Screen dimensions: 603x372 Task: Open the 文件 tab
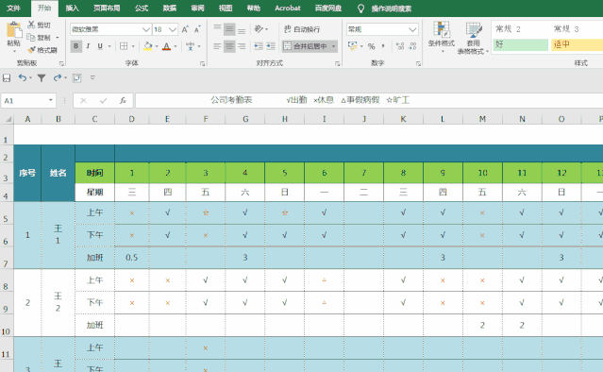tap(14, 8)
